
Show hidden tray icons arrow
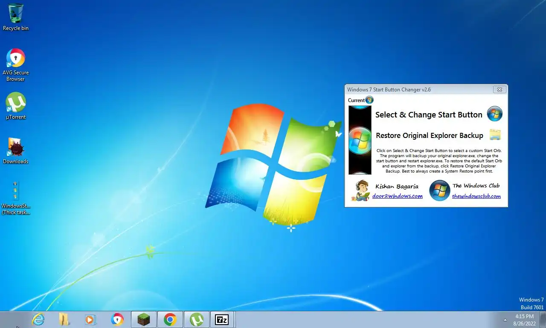tap(505, 319)
